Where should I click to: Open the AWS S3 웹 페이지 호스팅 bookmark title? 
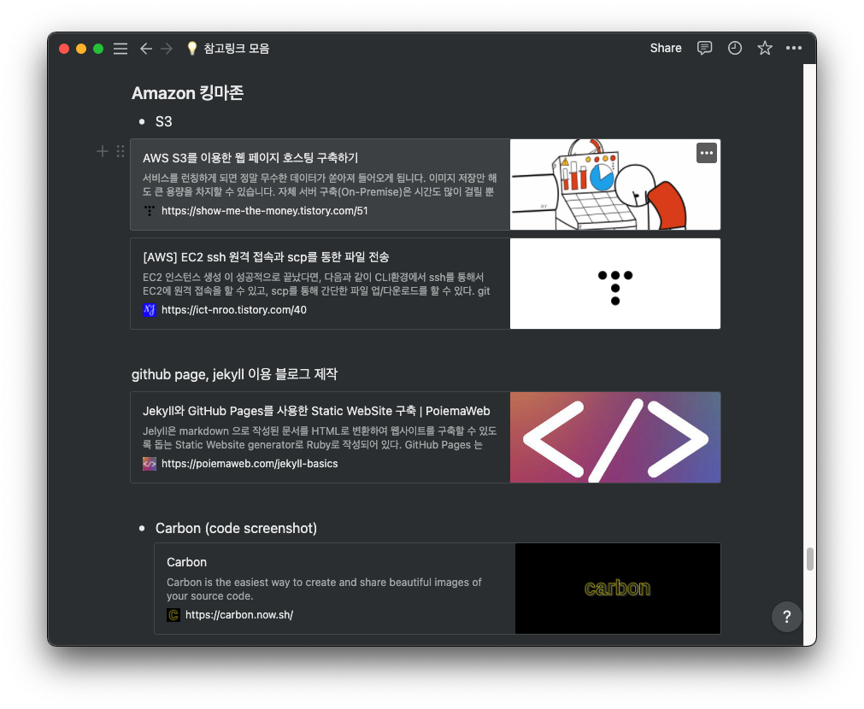coord(250,158)
